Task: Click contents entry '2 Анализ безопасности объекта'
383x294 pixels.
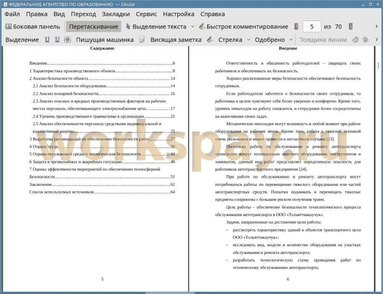Action: (102, 78)
